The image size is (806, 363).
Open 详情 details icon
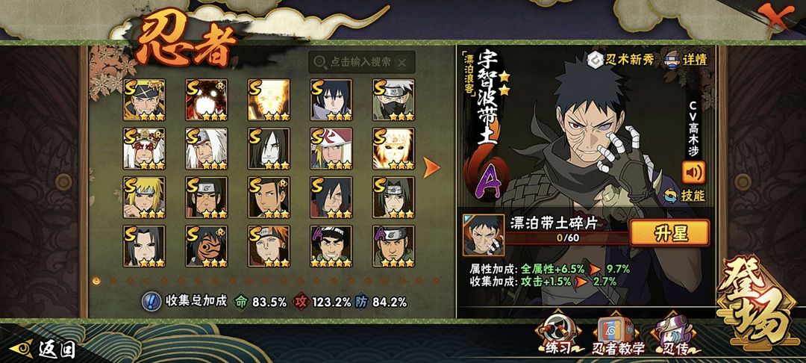(x=673, y=59)
